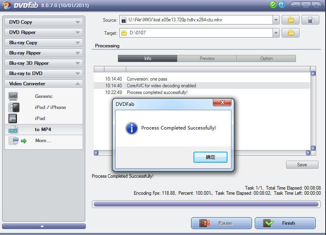Collapse the Video Converter section
This screenshot has width=326, height=235.
44,84
